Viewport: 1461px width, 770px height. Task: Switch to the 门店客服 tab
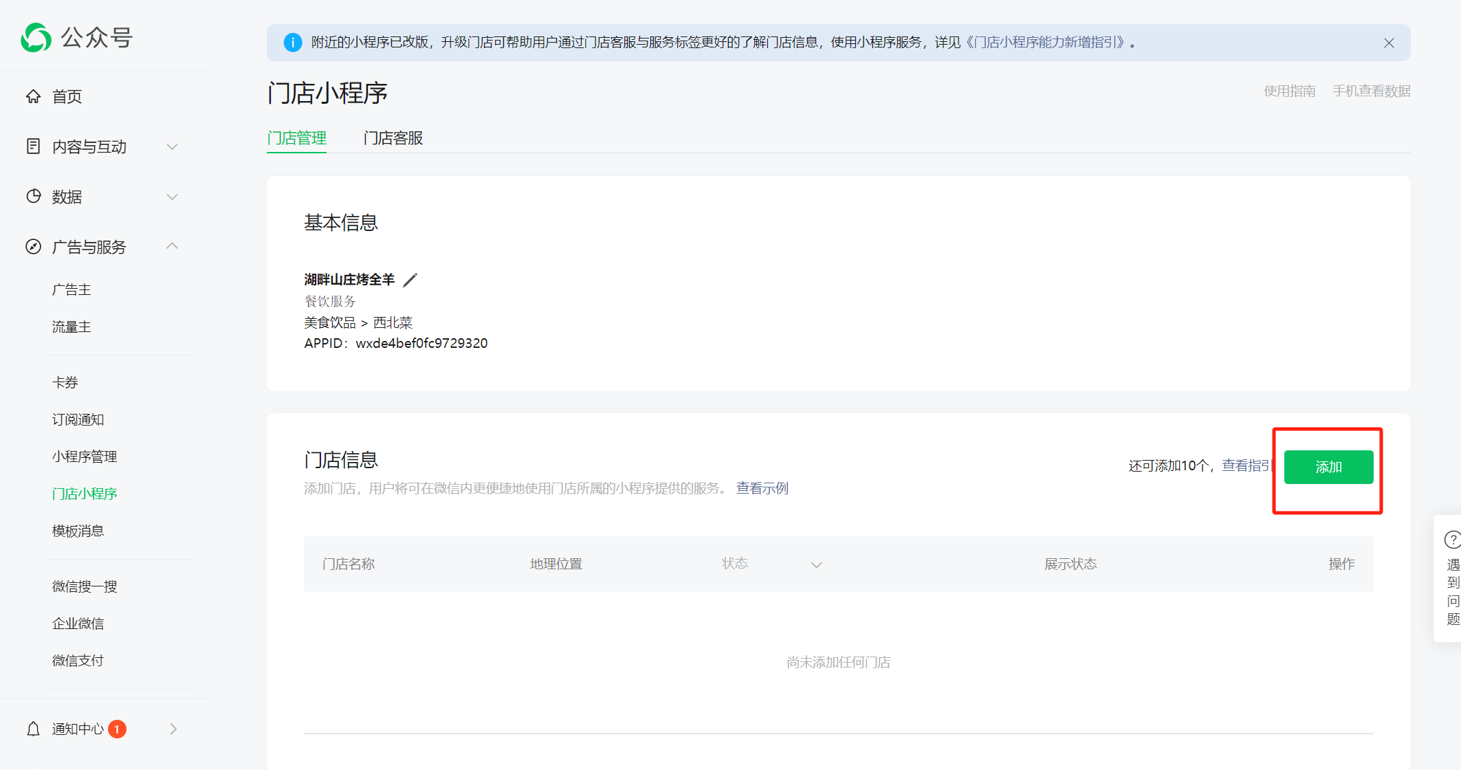(x=393, y=138)
